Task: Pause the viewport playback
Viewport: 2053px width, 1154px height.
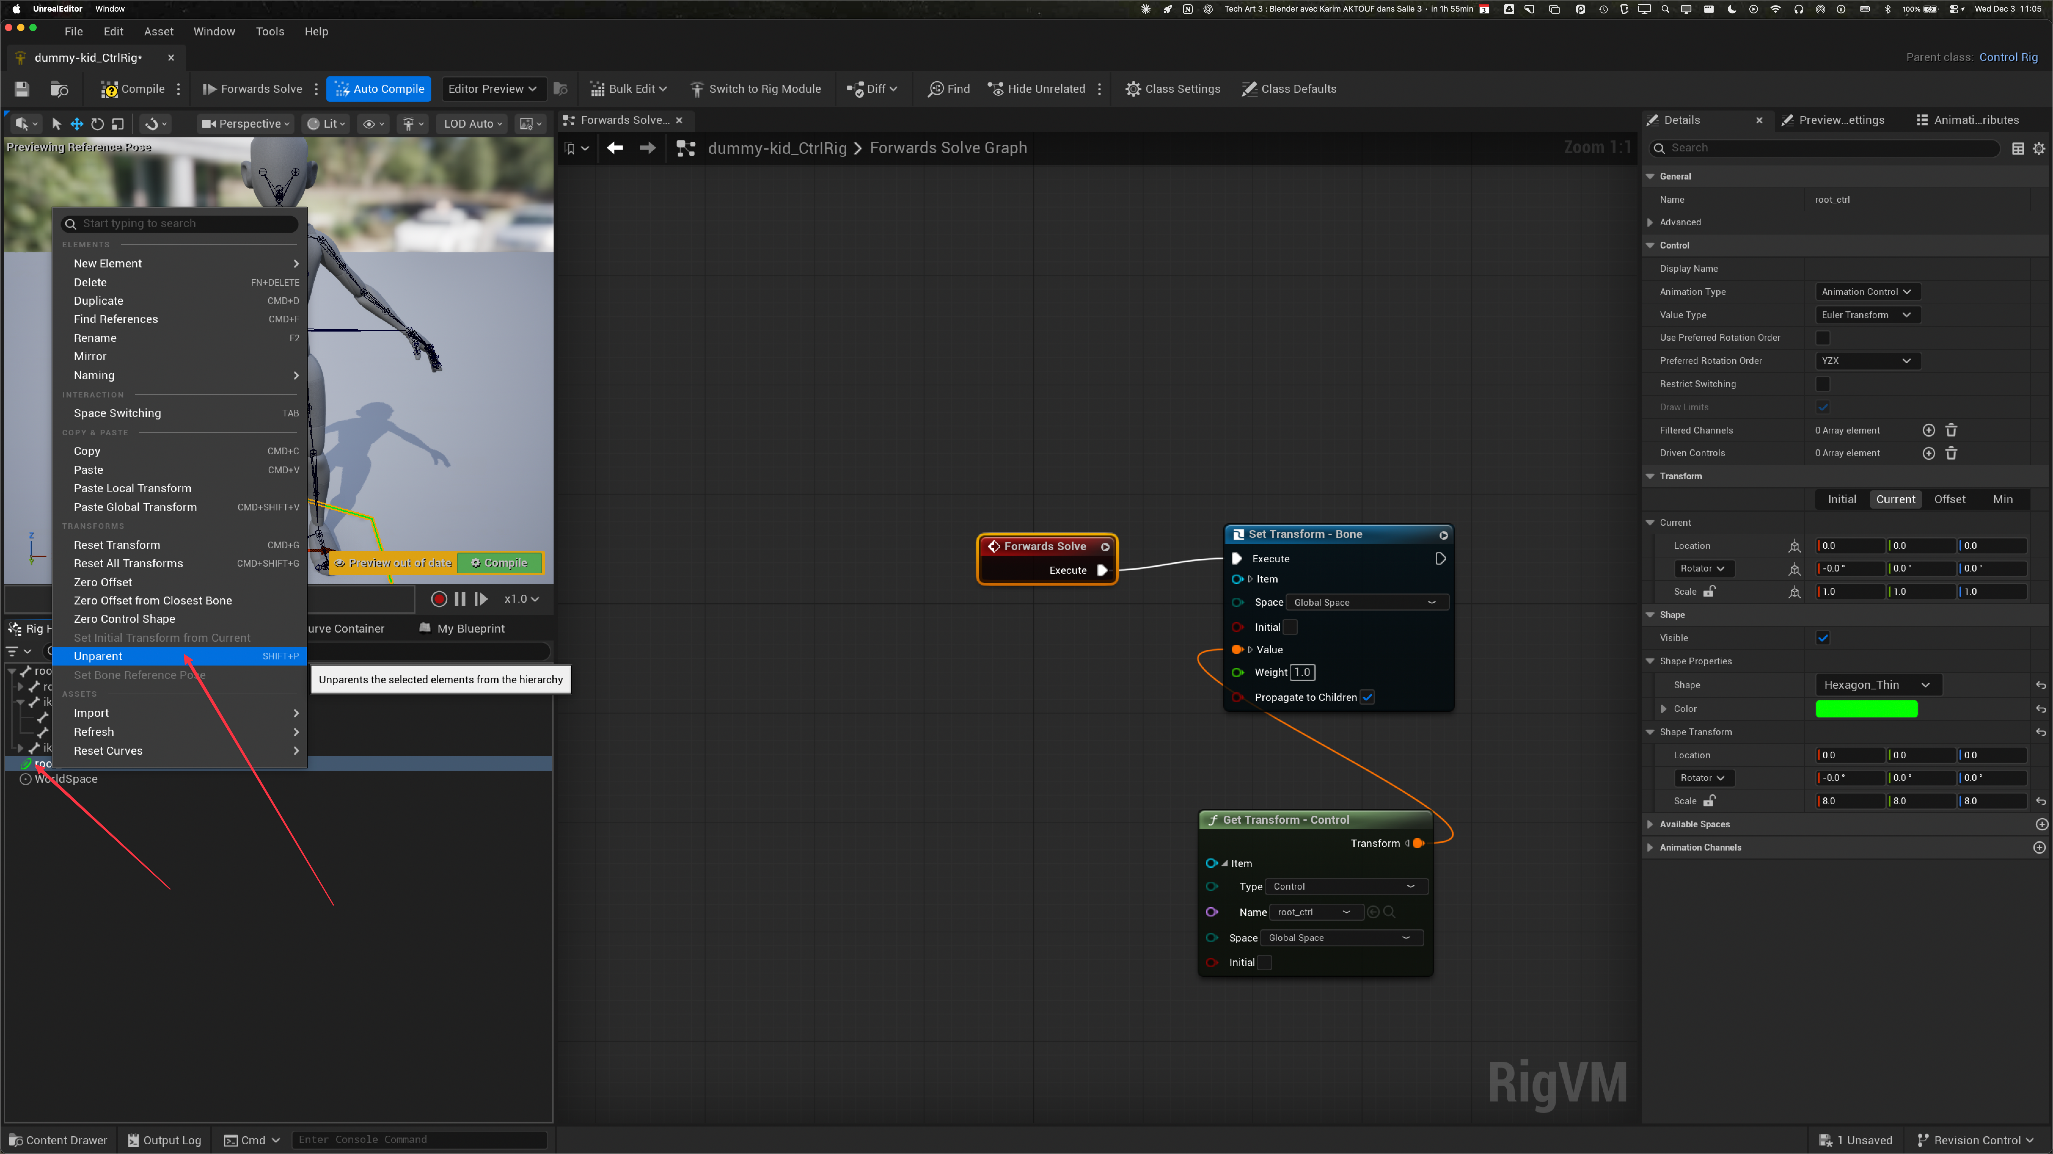Action: (x=460, y=599)
